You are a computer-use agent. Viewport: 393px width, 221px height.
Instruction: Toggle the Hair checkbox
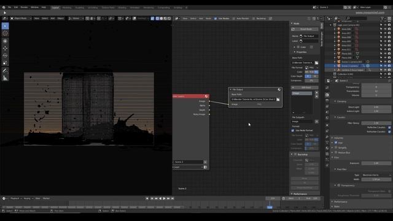pyautogui.click(x=336, y=142)
